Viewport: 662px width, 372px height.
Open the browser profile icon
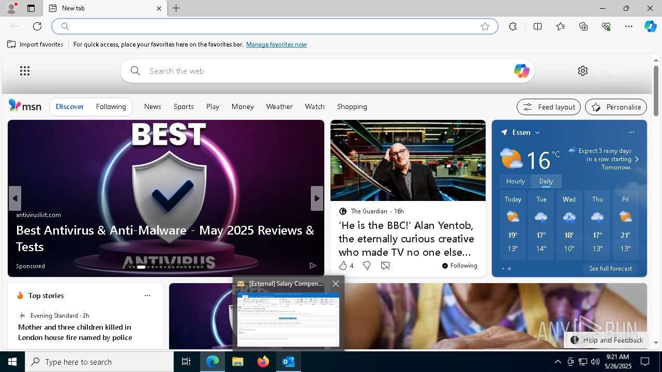tap(11, 8)
